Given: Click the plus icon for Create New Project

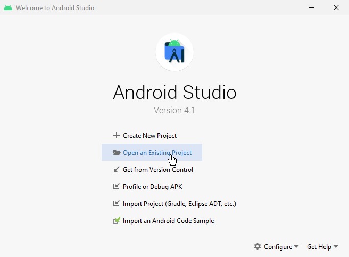Looking at the screenshot, I should 117,136.
